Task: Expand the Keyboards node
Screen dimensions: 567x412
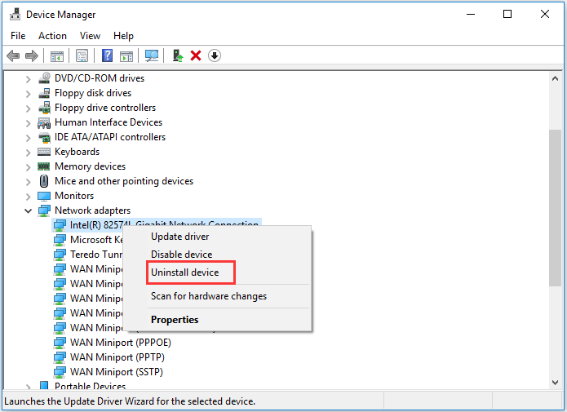Action: [x=29, y=152]
